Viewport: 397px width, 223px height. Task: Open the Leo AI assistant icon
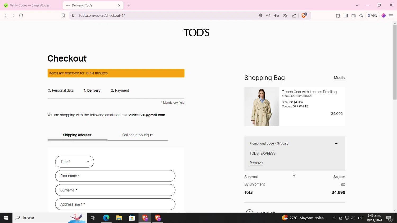361,16
